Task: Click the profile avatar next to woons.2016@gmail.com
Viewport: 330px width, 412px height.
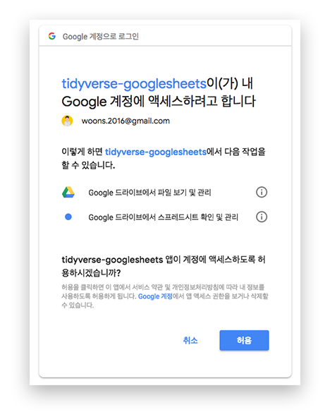Action: coord(67,121)
